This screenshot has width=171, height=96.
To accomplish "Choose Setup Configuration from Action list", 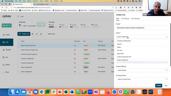I will 142,60.
